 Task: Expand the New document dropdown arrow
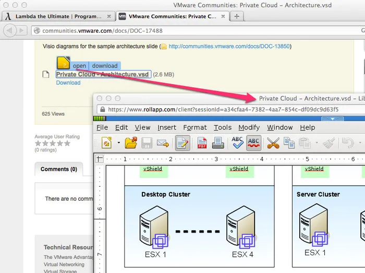coord(119,142)
